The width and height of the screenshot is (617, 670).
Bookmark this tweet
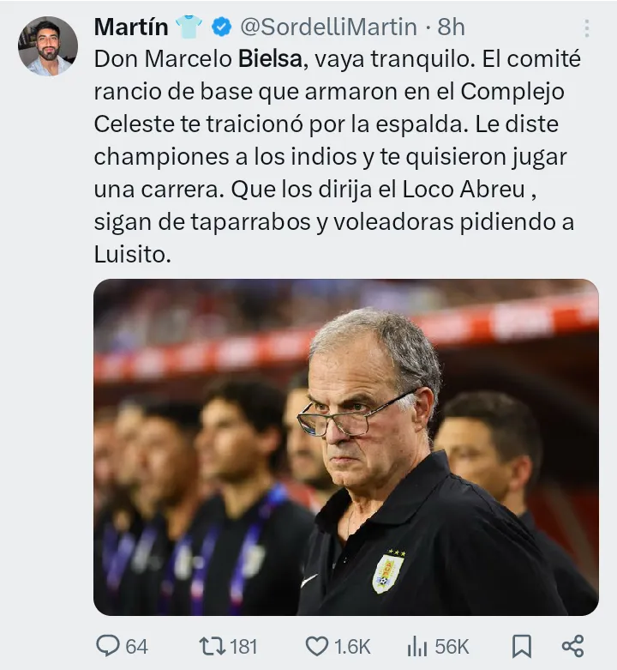pos(521,645)
